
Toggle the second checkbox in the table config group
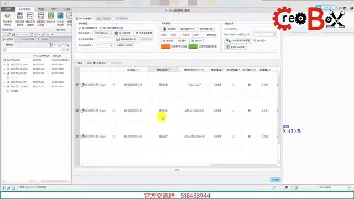pos(101,28)
